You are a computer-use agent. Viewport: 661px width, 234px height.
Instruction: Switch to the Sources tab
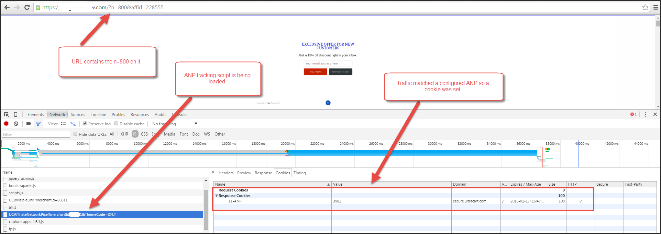78,115
